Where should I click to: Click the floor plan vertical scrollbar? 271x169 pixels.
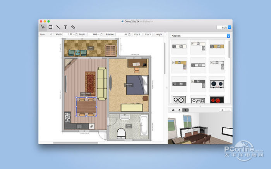165,58
